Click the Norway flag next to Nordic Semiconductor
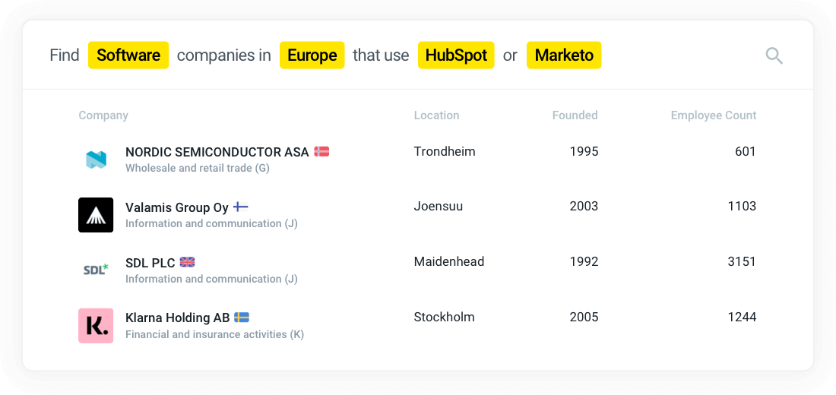 321,152
